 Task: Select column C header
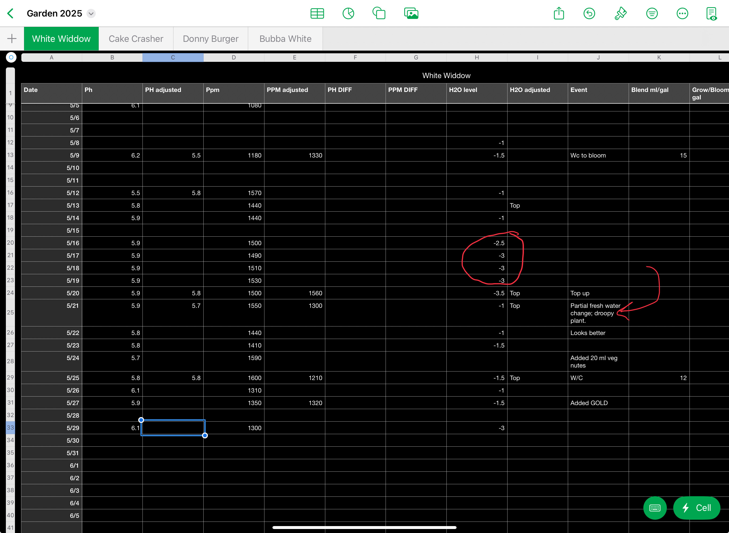pyautogui.click(x=173, y=57)
